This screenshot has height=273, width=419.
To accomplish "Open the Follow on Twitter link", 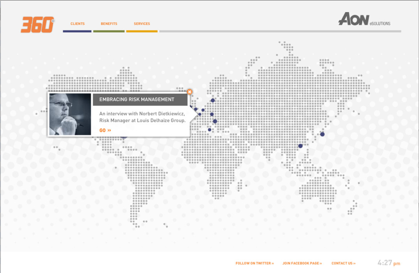I will 255,263.
